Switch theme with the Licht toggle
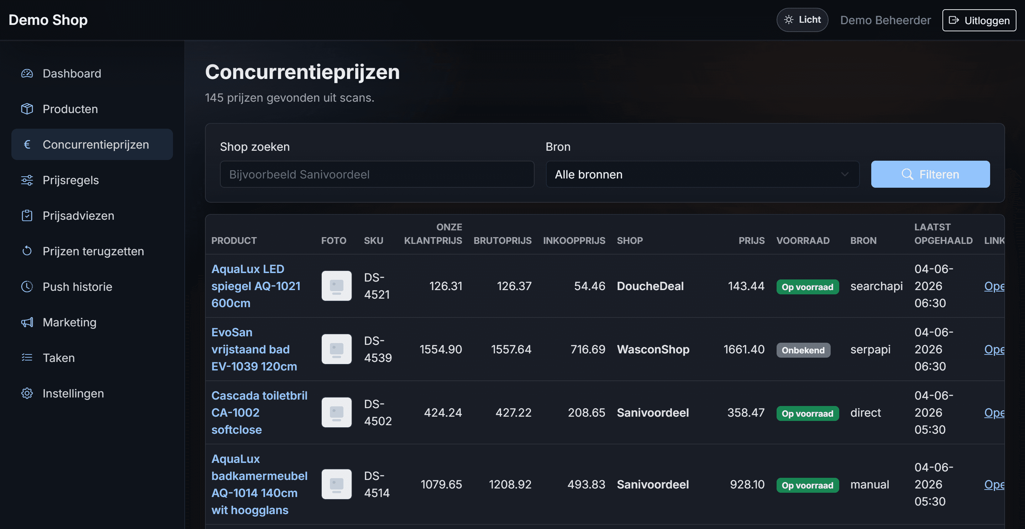This screenshot has width=1025, height=529. click(802, 20)
